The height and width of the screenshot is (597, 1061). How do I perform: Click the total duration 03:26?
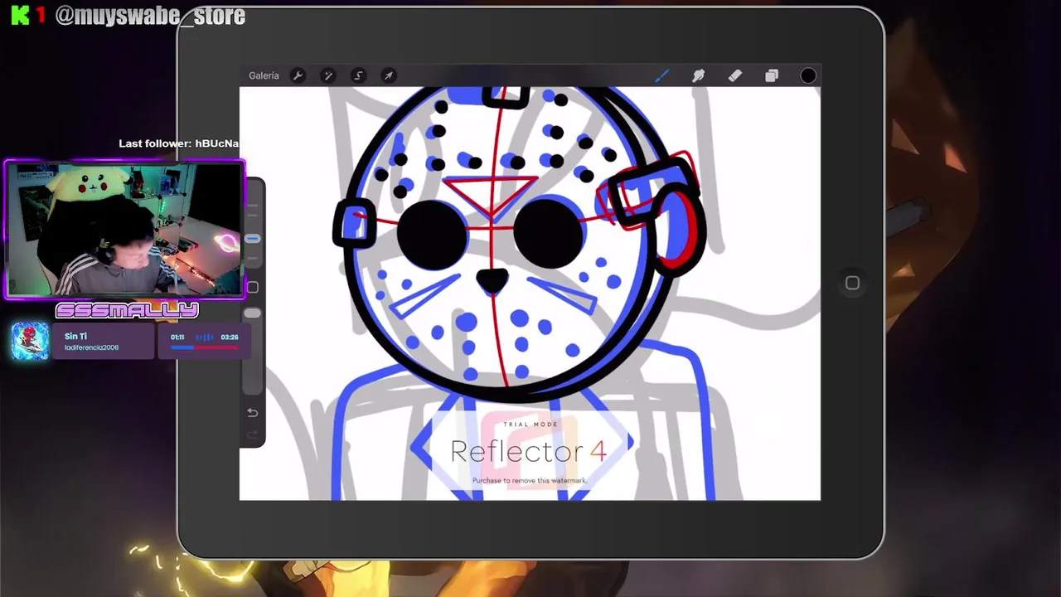pos(230,337)
